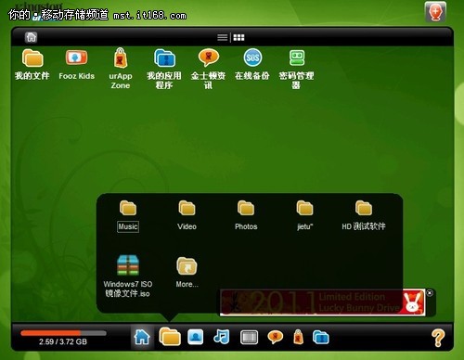
Task: Open news speech bubble in dock
Action: point(276,337)
